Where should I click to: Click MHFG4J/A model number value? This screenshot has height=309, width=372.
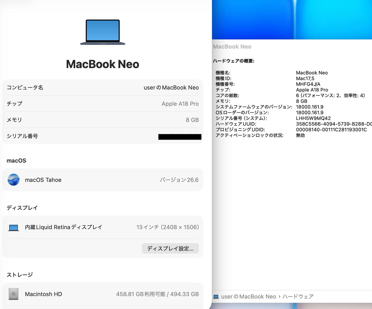coord(308,84)
